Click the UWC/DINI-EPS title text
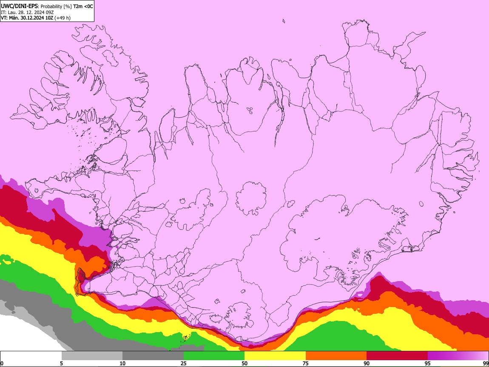The width and height of the screenshot is (489, 367). click(x=20, y=6)
